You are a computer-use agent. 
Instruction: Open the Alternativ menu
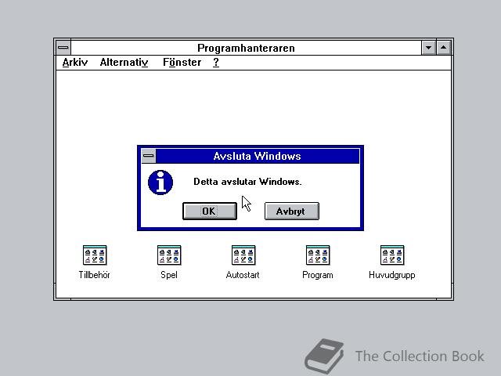click(124, 62)
